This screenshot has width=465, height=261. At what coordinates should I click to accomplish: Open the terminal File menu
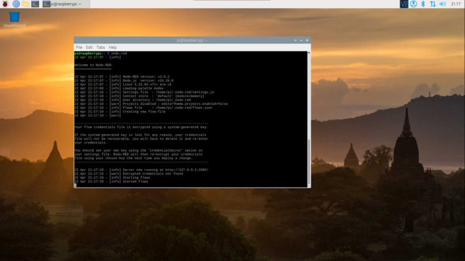pos(79,47)
